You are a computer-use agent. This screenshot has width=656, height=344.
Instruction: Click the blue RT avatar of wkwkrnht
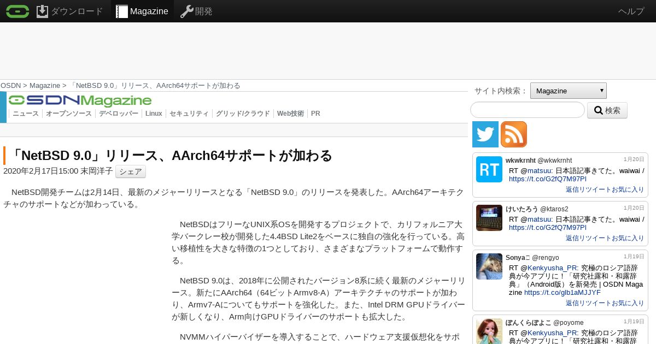(x=489, y=169)
